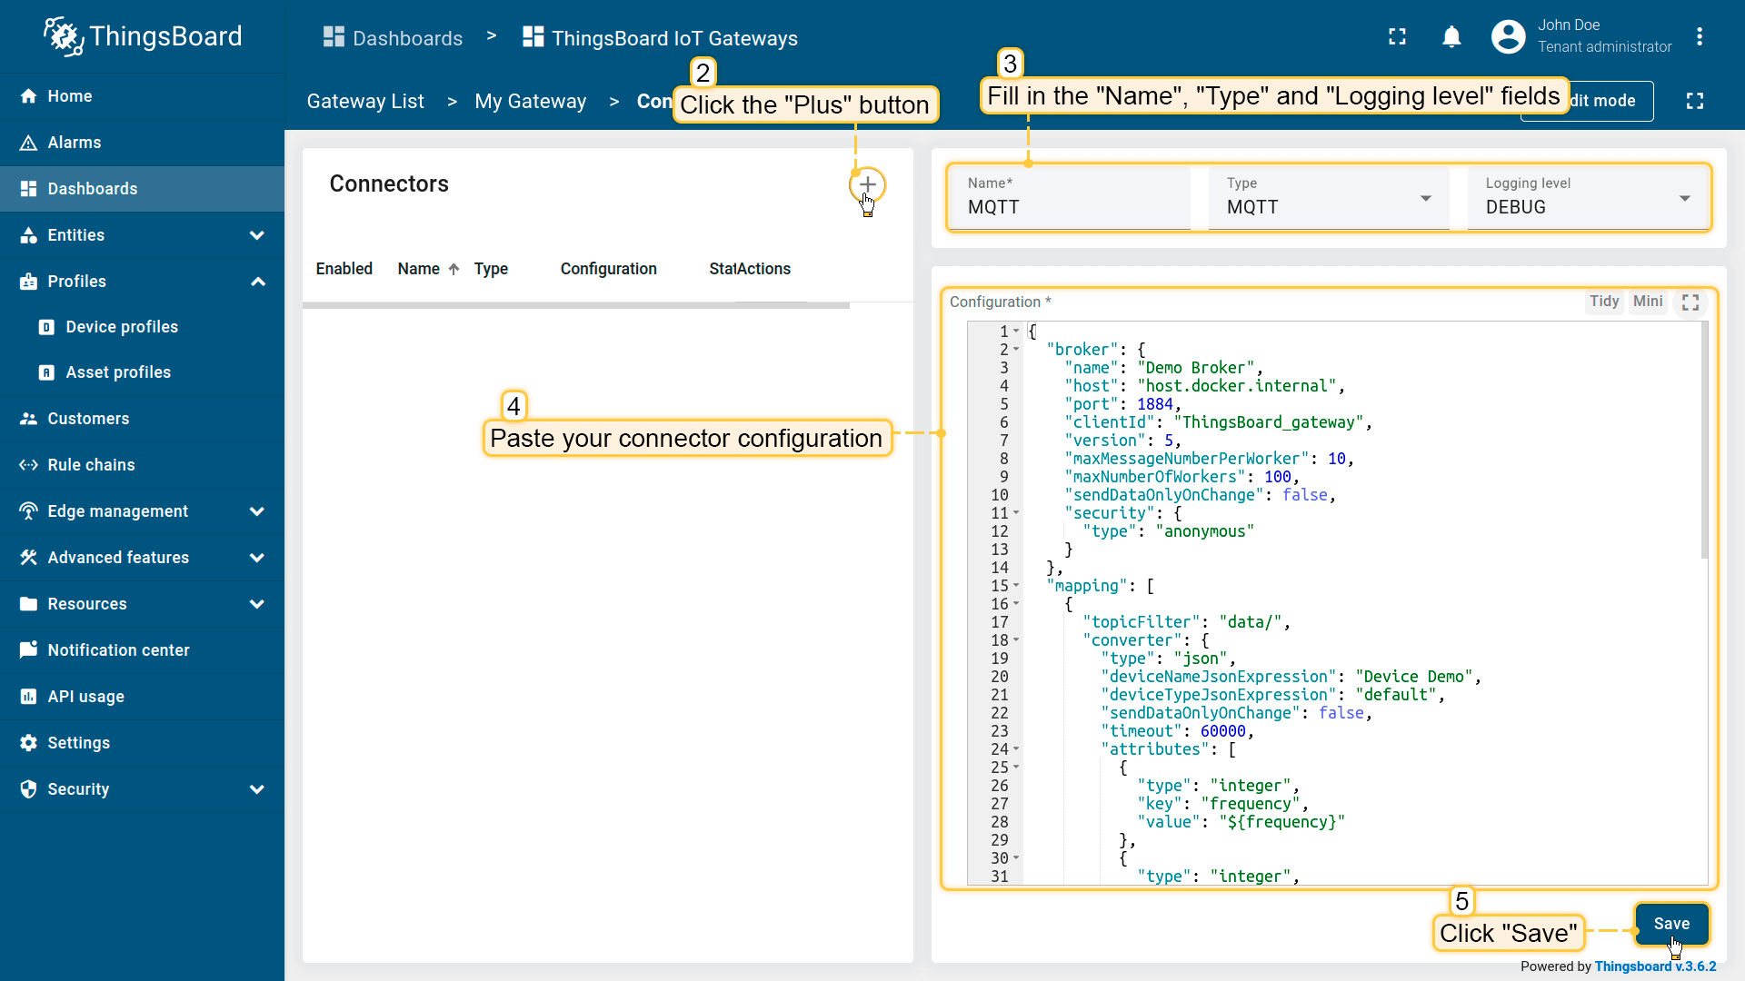
Task: Expand the Entities menu chevron
Action: (257, 235)
